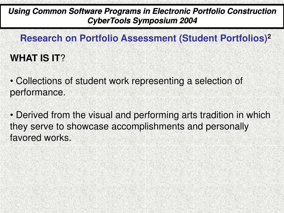The image size is (284, 213).
Task: Select the closing phrase 'favored works.'
Action: tap(40, 138)
